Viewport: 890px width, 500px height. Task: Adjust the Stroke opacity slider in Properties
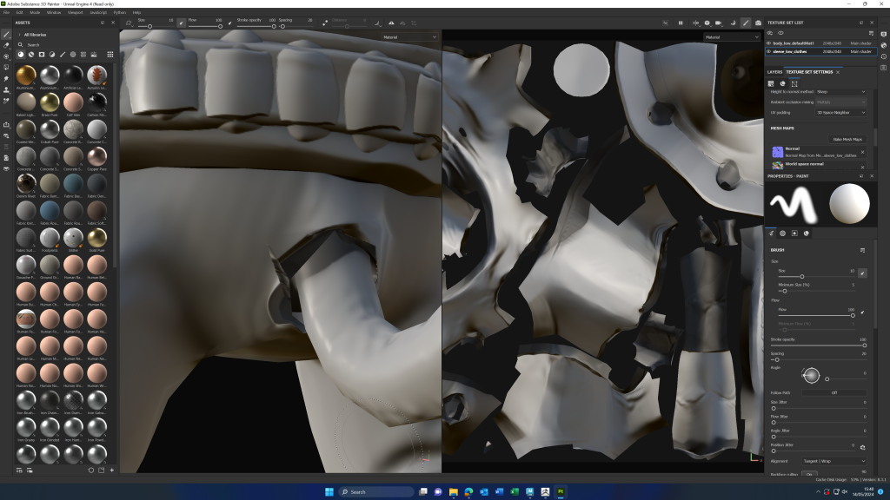pyautogui.click(x=817, y=345)
